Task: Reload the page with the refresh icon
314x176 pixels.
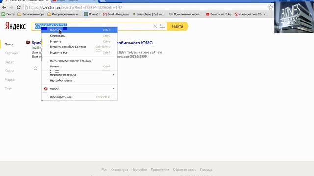Action: pos(19,8)
